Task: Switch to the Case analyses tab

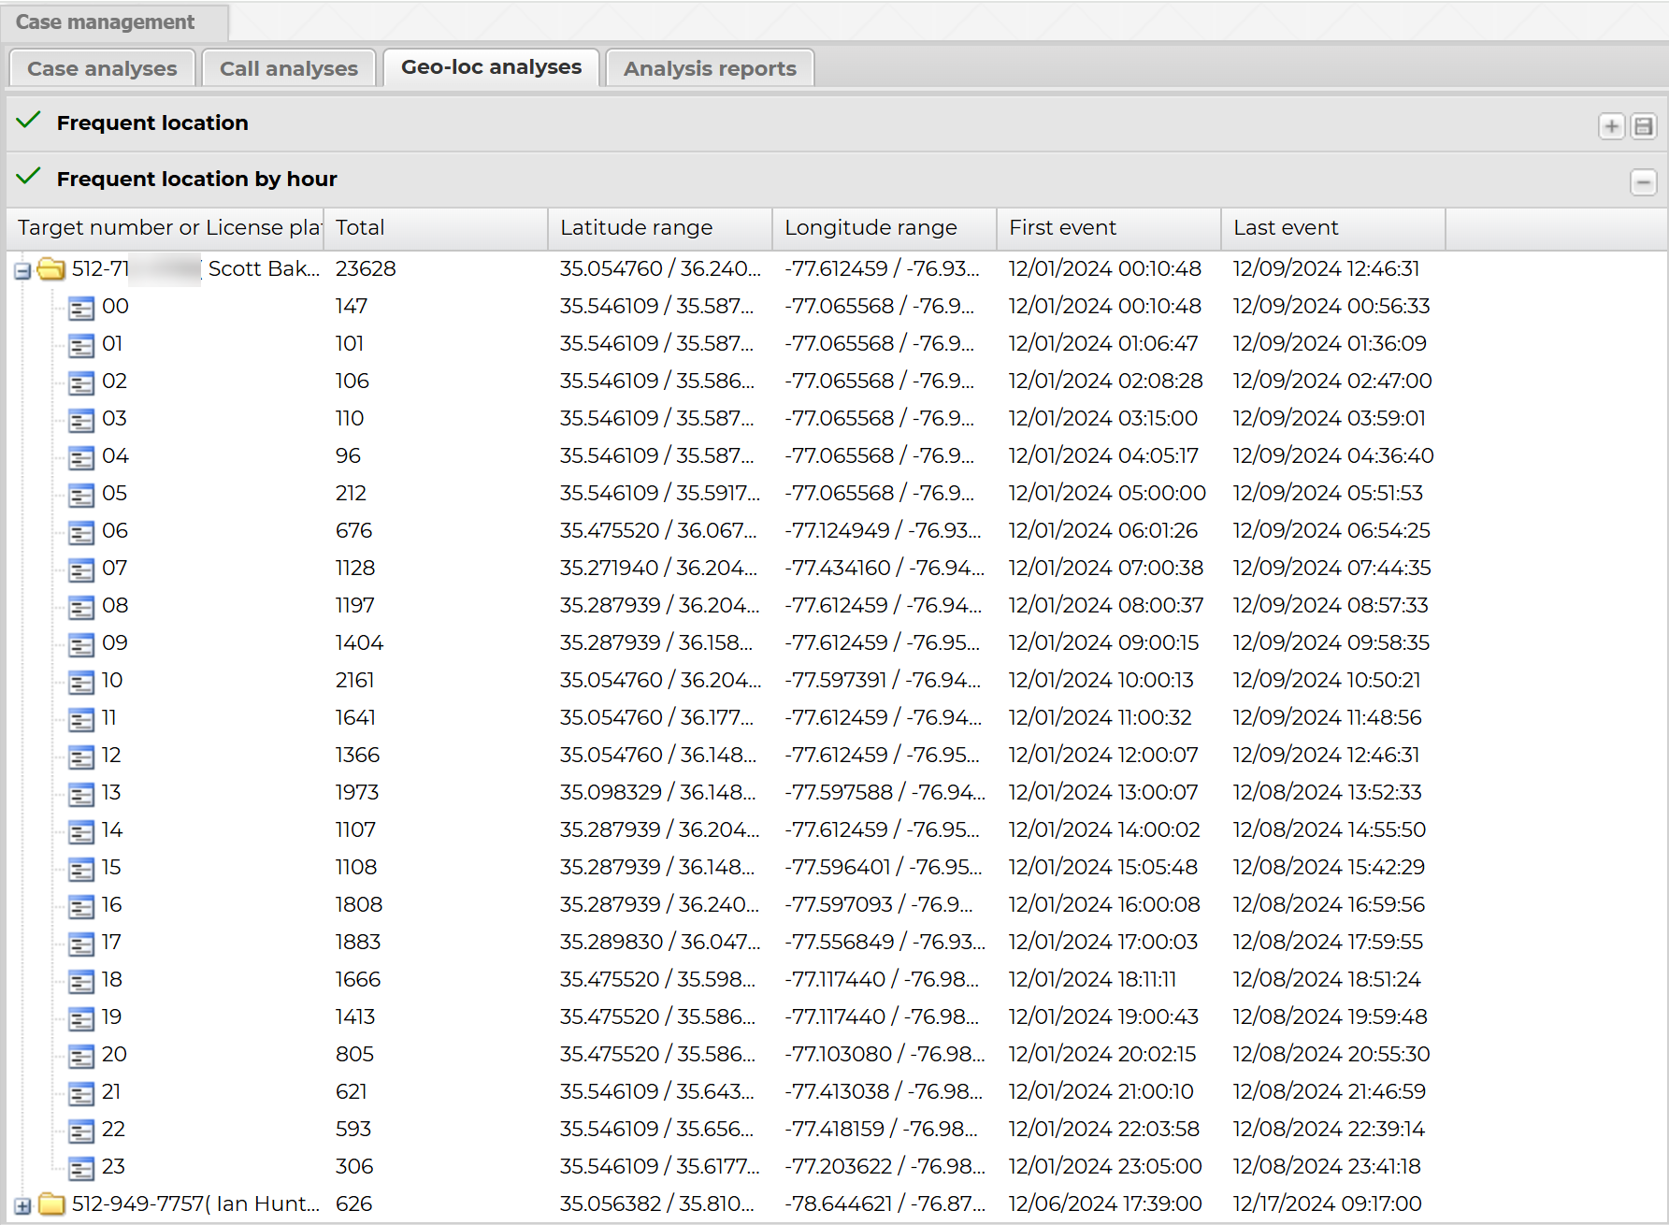Action: point(102,68)
